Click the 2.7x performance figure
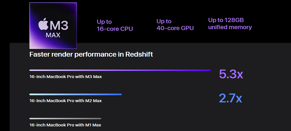Image resolution: width=291 pixels, height=131 pixels. point(230,98)
